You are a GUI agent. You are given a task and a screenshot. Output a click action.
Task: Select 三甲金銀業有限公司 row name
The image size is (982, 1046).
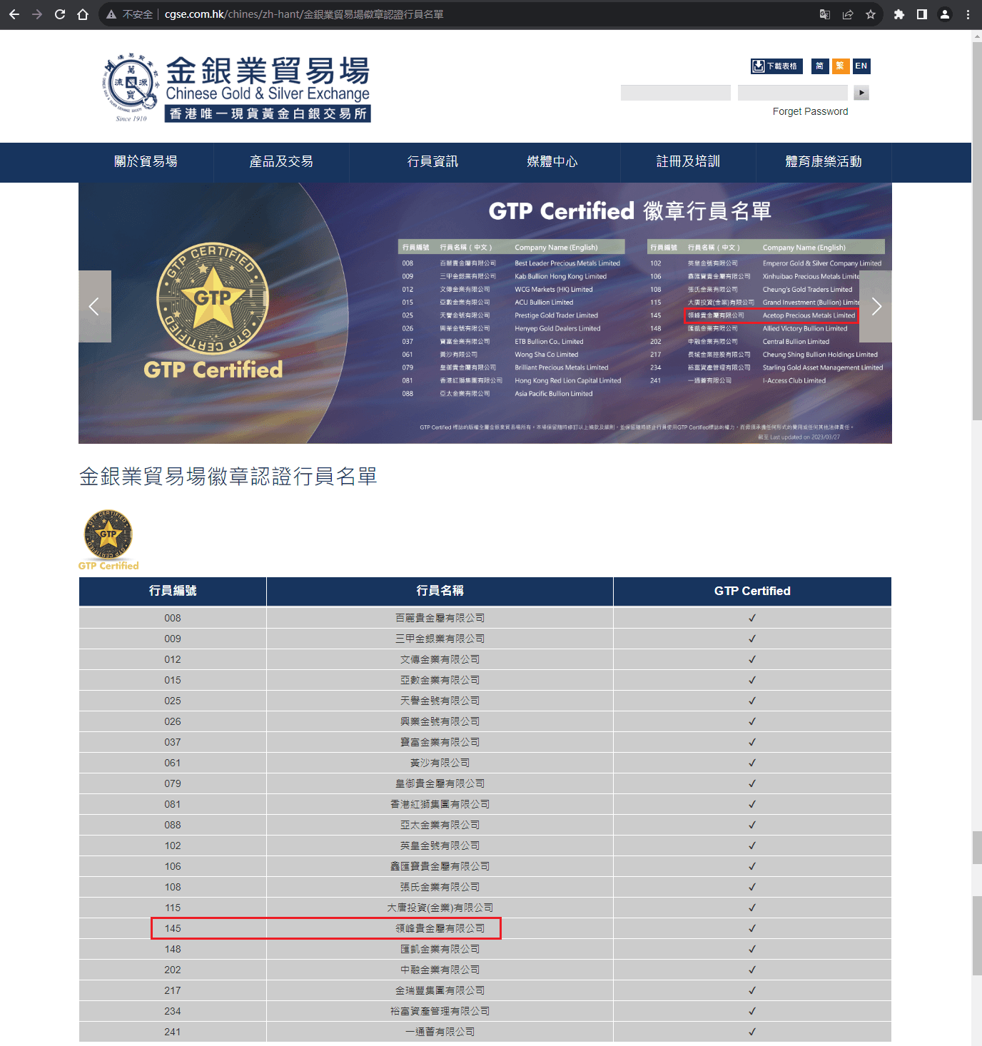[x=440, y=639]
